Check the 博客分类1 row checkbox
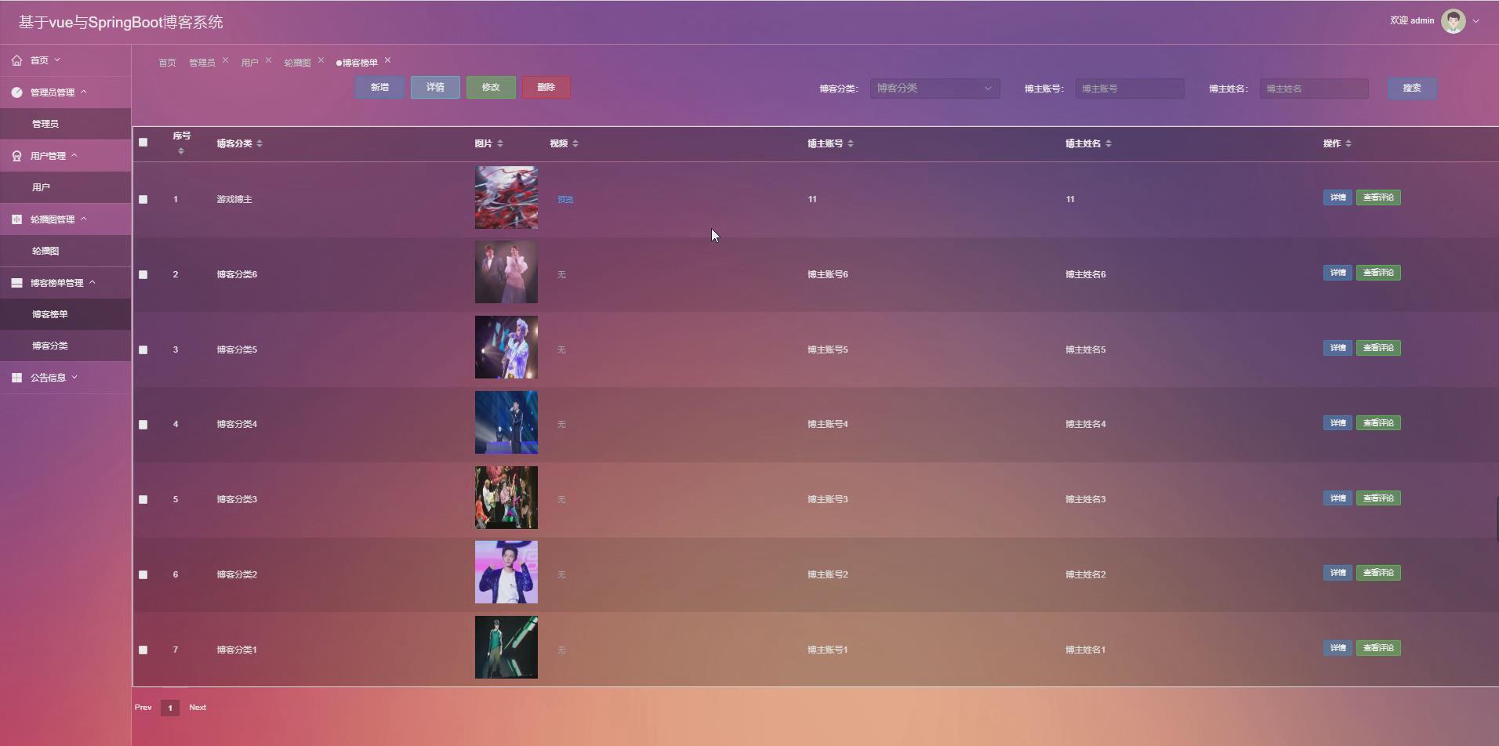The width and height of the screenshot is (1499, 746). pyautogui.click(x=143, y=650)
